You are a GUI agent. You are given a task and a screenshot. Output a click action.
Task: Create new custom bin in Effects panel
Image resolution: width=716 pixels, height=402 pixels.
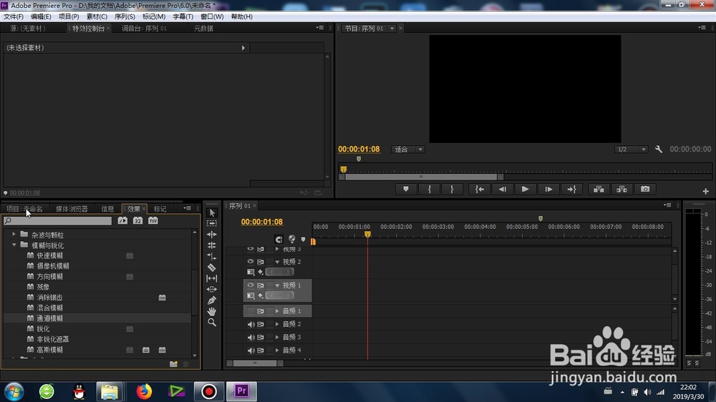173,363
